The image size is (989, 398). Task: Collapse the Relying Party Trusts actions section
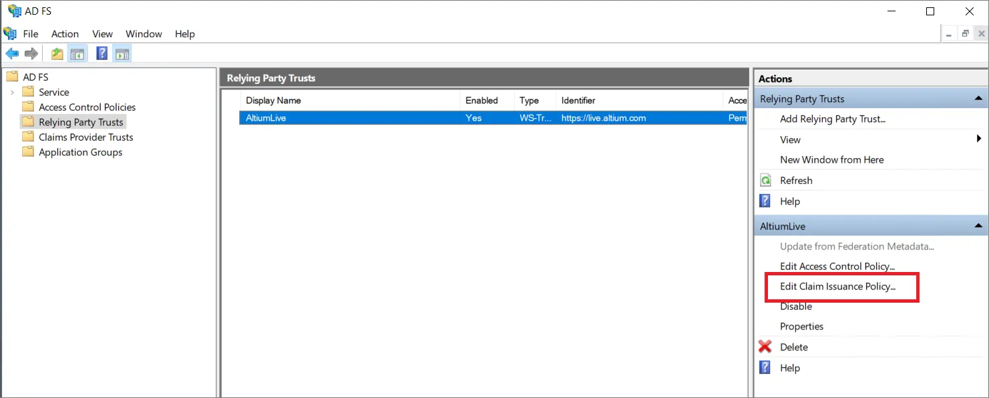pyautogui.click(x=978, y=99)
